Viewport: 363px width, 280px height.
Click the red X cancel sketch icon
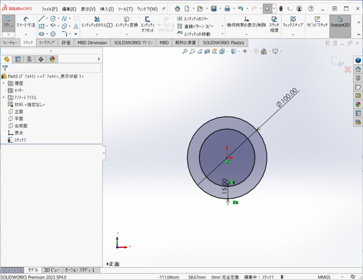pyautogui.click(x=347, y=70)
